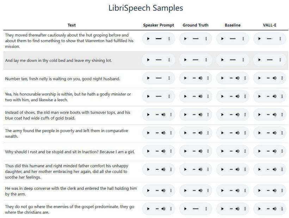Viewport: 289px width, 218px height.
Task: Open three-dot menu for 'humane father' VALL-E player
Action: click(282, 169)
